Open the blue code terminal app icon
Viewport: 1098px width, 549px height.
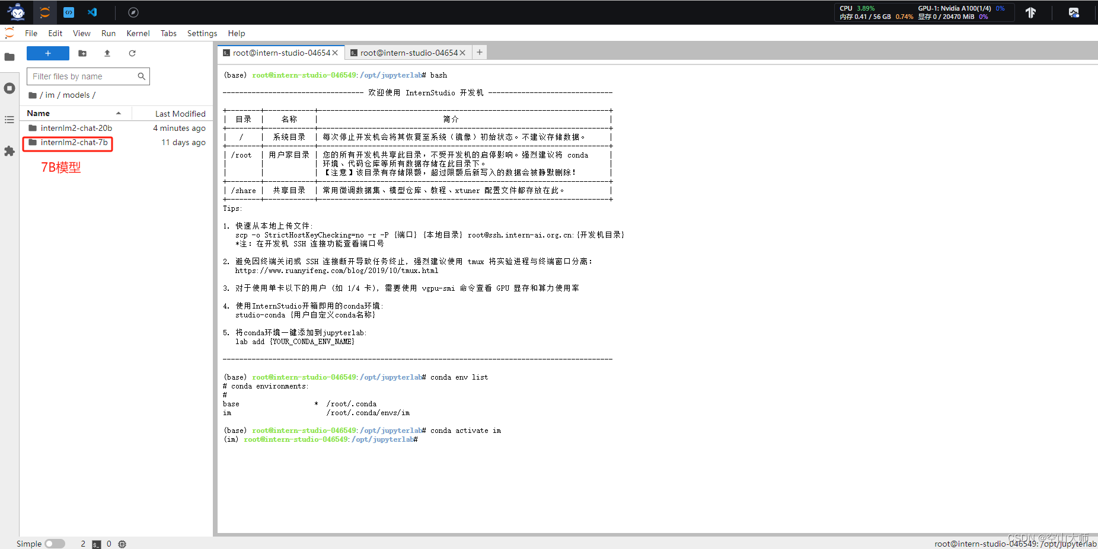(x=69, y=12)
